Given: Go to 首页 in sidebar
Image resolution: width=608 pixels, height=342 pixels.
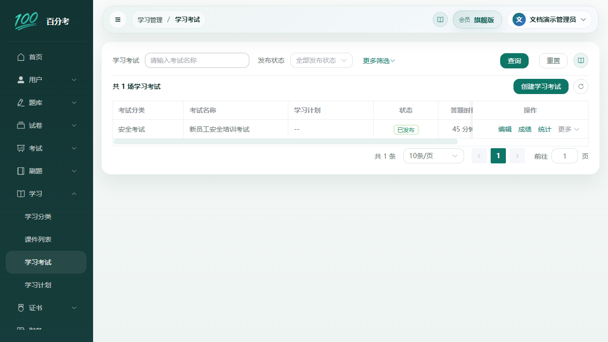Looking at the screenshot, I should [x=46, y=57].
